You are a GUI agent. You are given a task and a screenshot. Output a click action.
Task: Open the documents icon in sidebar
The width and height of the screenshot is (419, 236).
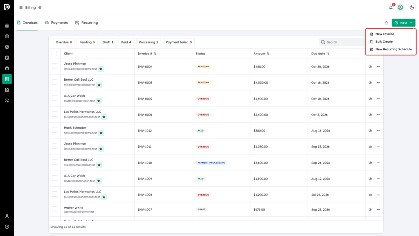click(x=7, y=90)
